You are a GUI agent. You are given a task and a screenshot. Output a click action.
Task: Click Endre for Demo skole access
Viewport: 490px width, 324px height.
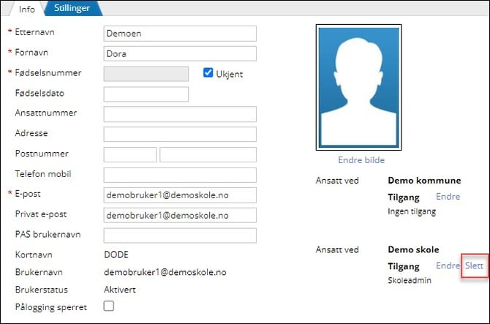448,266
